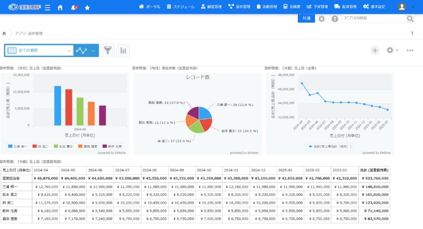Open the ポータル menu item
This screenshot has width=423, height=229.
(149, 6)
